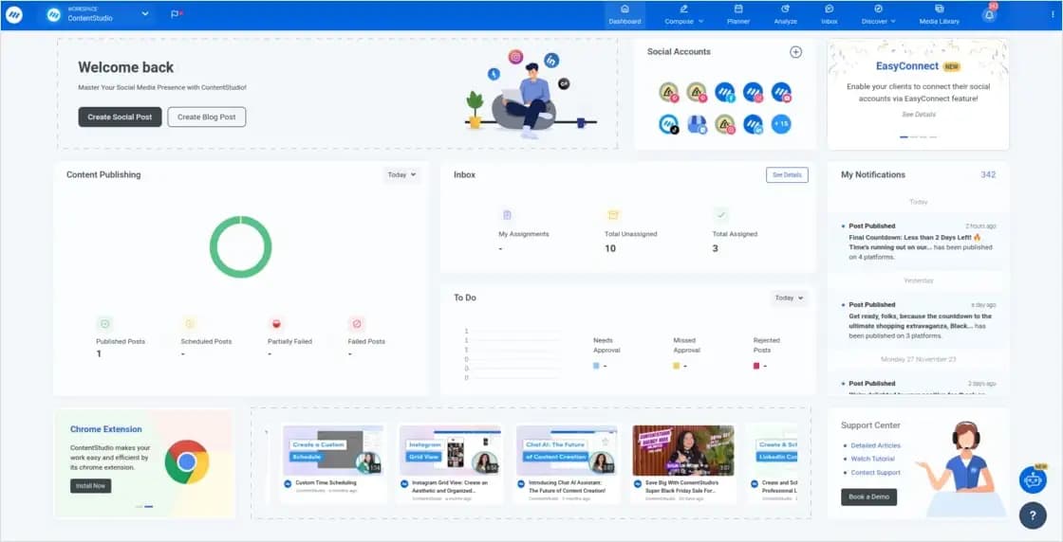Screen dimensions: 1063x542
Task: Click the 342 notifications count
Action: [x=988, y=174]
